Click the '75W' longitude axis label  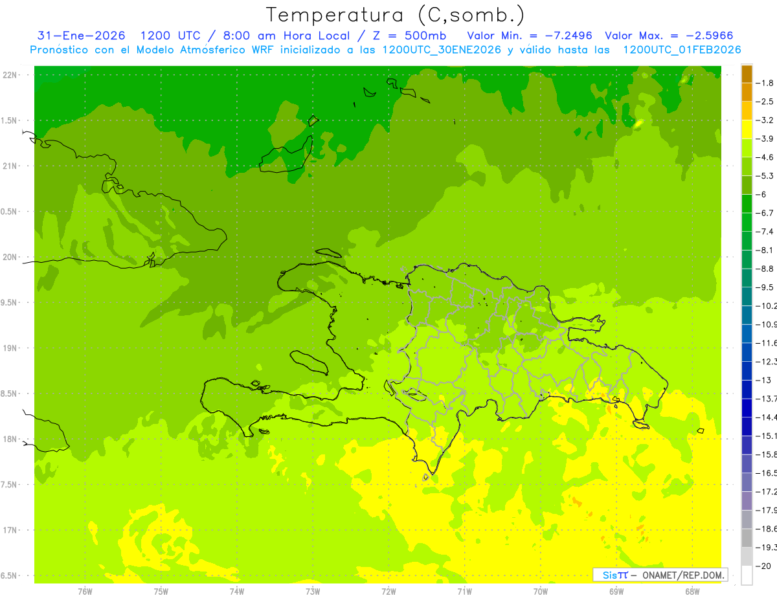coord(161,591)
